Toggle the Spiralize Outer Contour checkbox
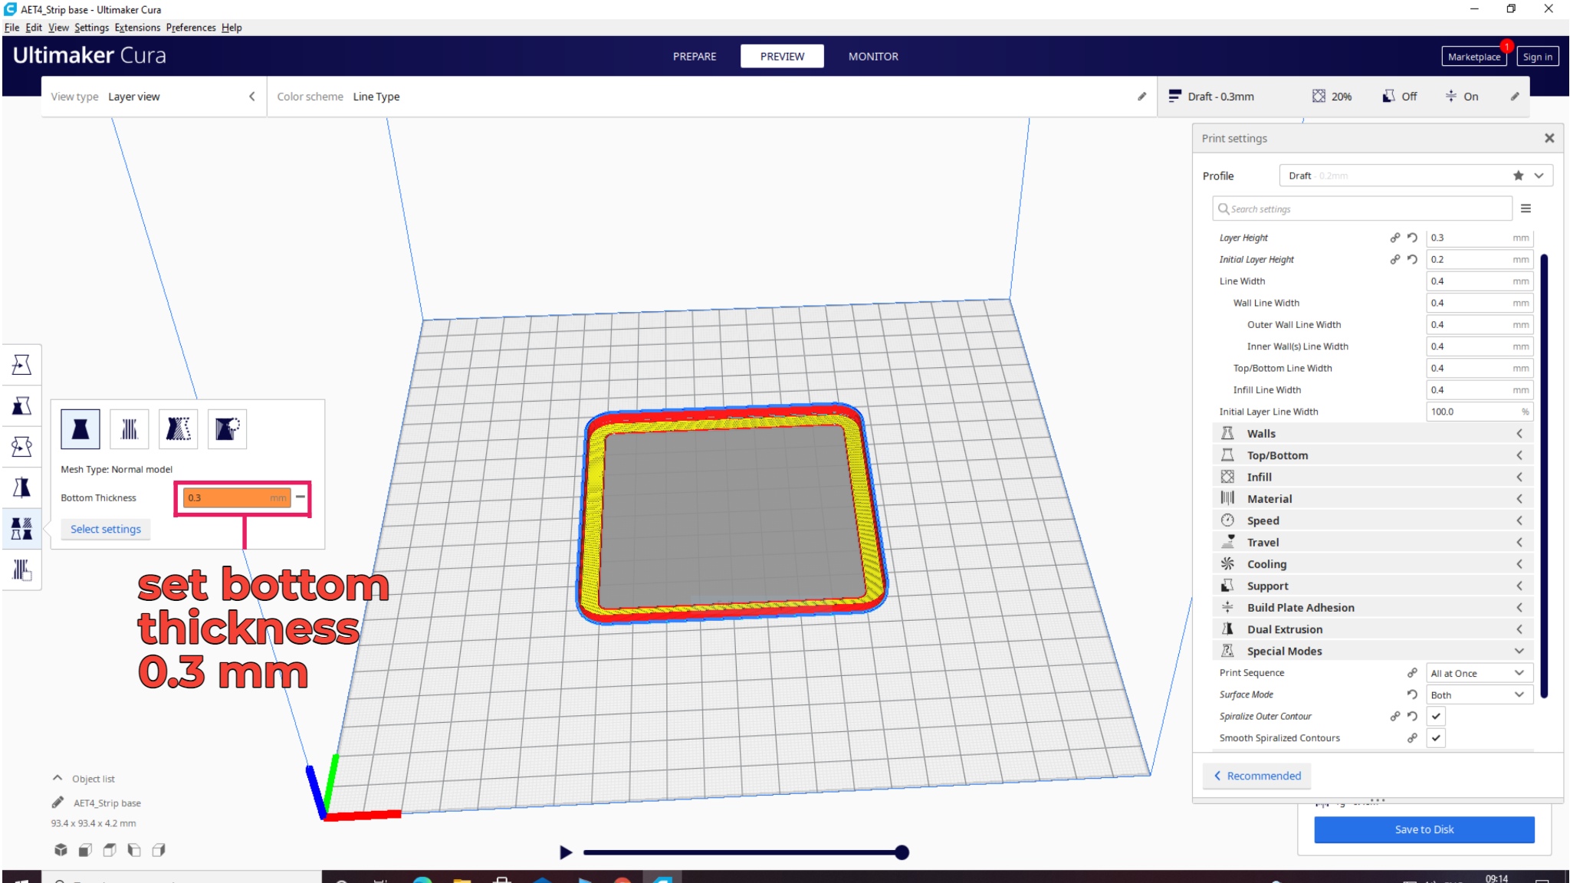The image size is (1570, 883). (1436, 716)
